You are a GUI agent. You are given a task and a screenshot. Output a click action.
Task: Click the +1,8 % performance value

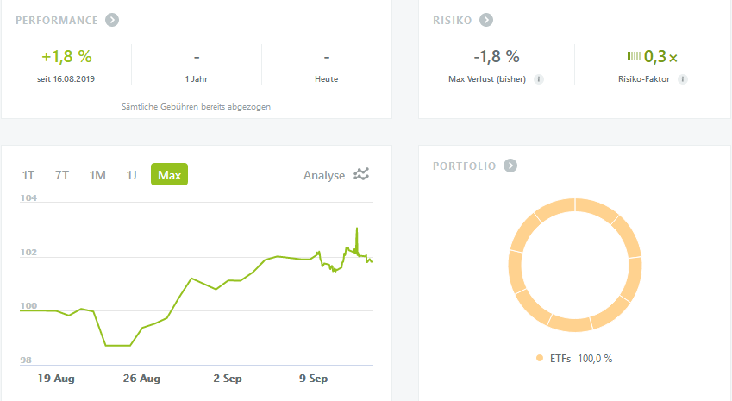(66, 57)
